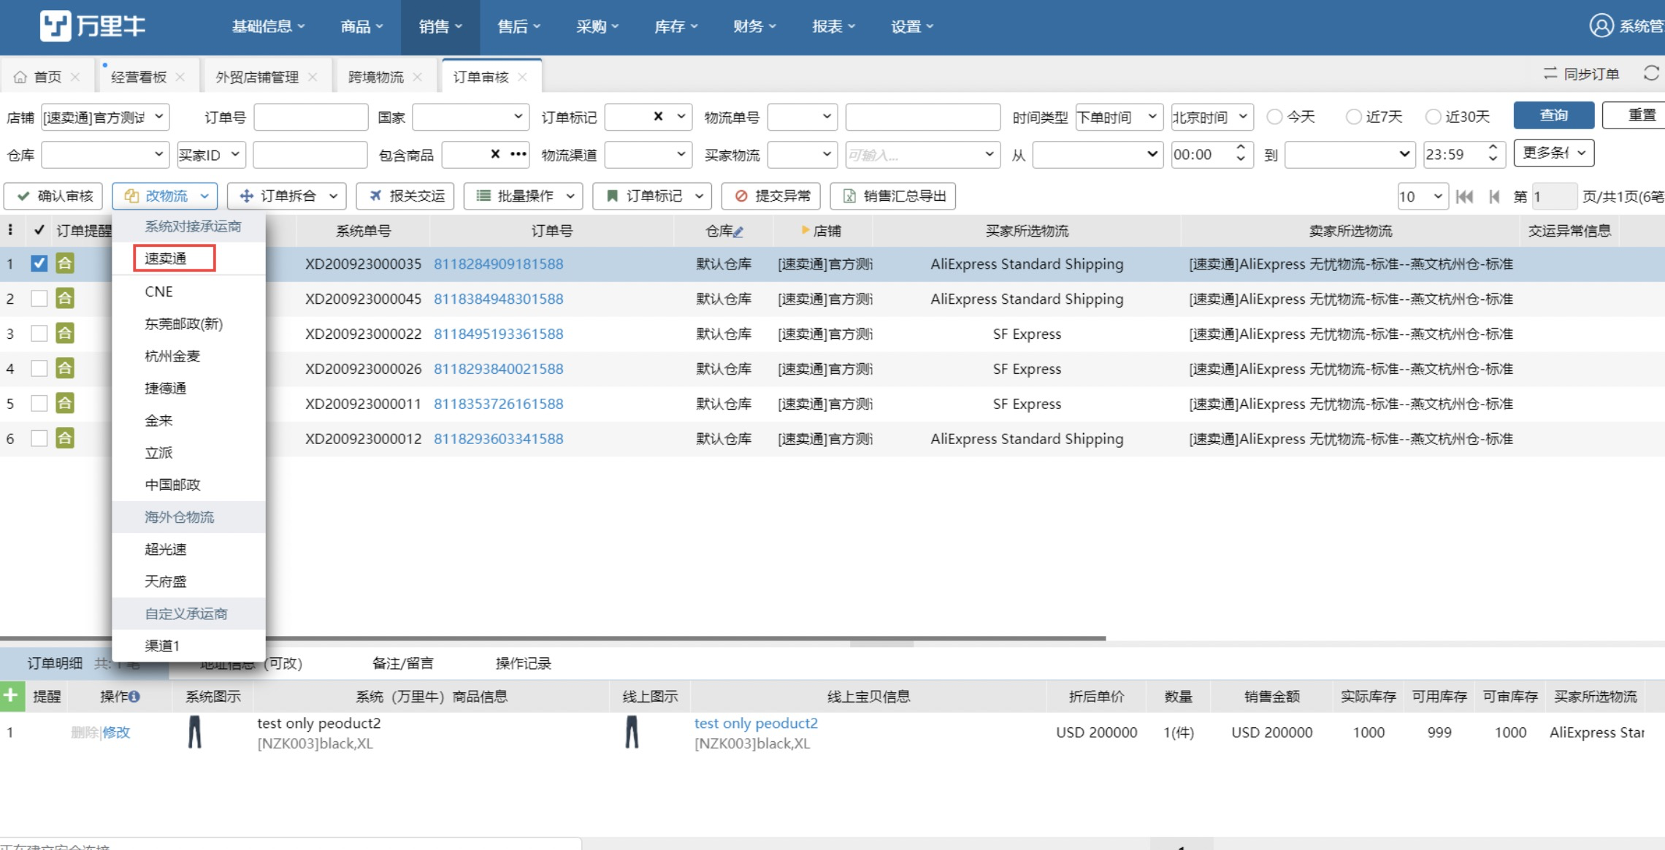Close the 外贸店铺管理 tab
Screen dimensions: 1665x850
pyautogui.click(x=313, y=77)
